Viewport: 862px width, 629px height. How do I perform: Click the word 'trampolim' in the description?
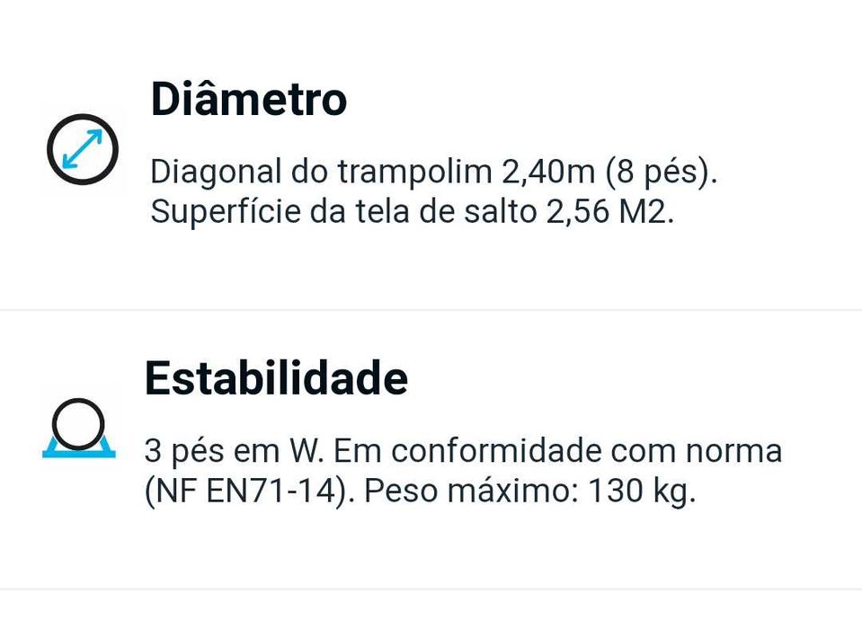414,173
